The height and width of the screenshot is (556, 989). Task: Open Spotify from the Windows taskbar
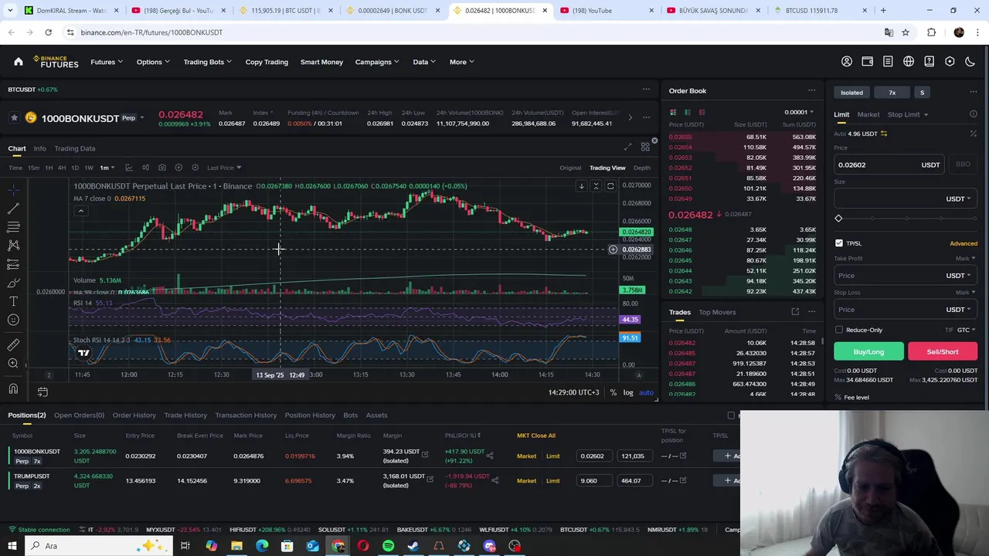[388, 546]
